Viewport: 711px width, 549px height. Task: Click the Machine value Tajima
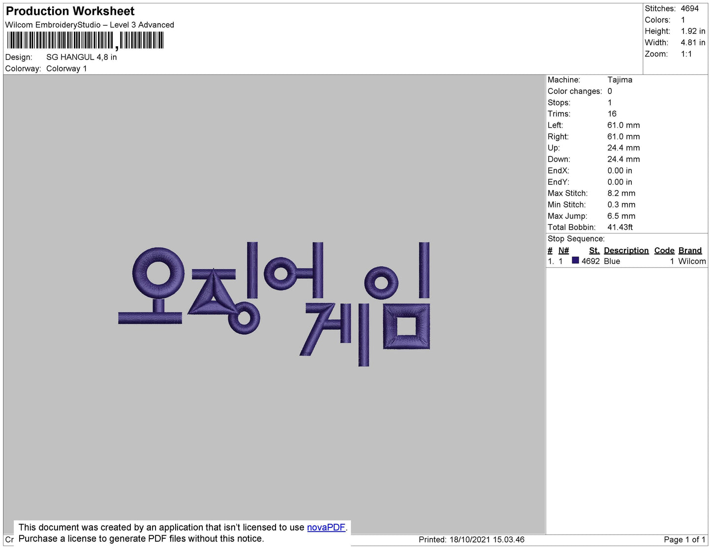(x=620, y=80)
